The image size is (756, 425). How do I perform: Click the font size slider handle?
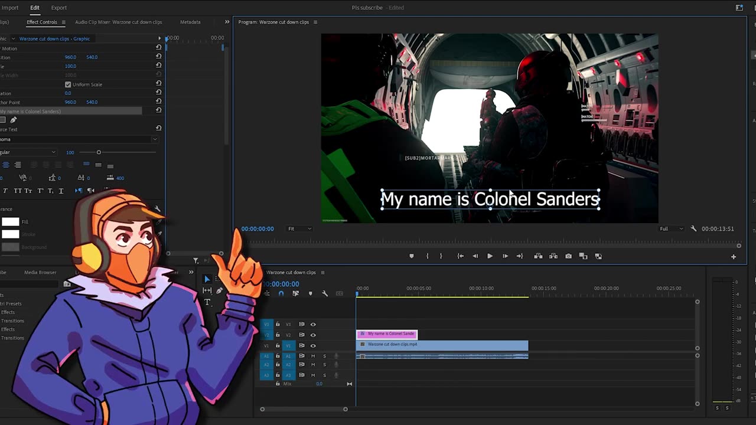coord(99,152)
